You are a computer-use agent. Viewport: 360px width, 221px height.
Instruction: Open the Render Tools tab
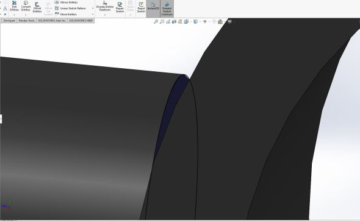(x=27, y=21)
